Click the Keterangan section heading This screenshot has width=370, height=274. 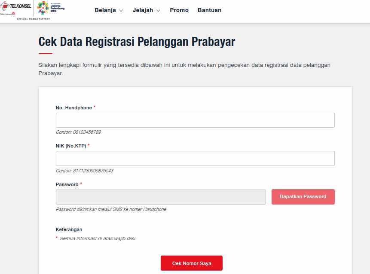click(x=69, y=230)
